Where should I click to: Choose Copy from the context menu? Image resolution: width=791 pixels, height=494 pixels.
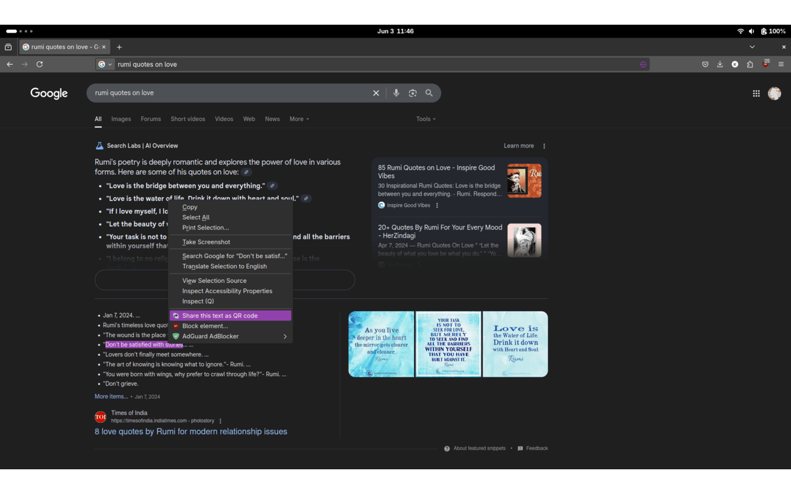pos(231,207)
